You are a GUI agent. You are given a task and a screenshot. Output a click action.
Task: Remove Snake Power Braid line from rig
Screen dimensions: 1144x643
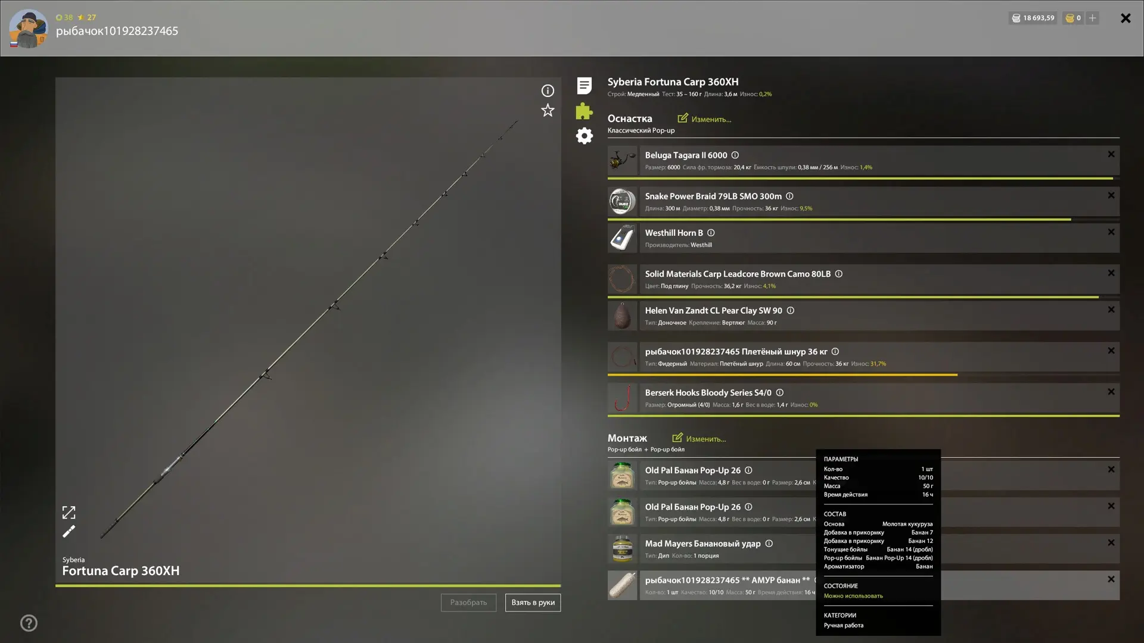[x=1111, y=195]
